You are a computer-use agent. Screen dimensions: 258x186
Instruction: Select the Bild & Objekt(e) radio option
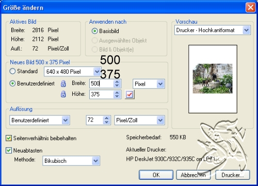(94, 49)
